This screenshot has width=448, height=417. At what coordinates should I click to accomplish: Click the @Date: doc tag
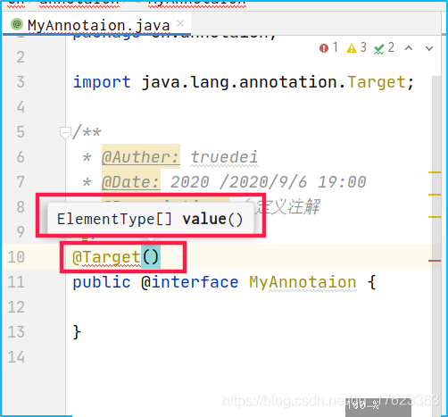[131, 182]
